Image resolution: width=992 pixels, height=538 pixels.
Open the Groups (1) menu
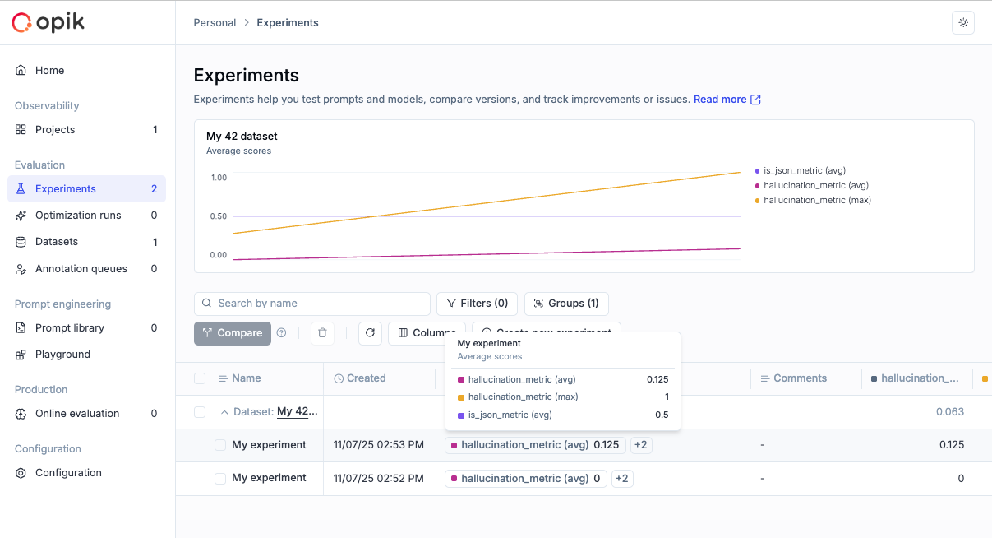tap(566, 304)
